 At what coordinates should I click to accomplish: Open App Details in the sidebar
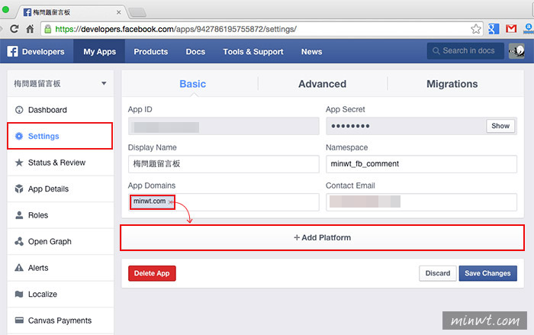tap(60, 188)
